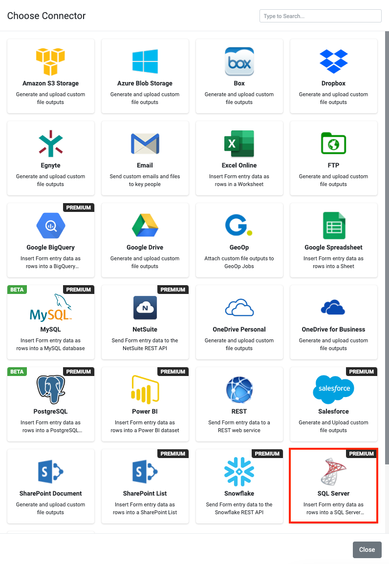This screenshot has width=389, height=564.
Task: Click 'rows into a SharePoint List' text
Action: click(145, 512)
